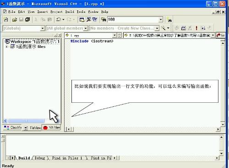The image size is (229, 168).
Task: Open the All global members filter dropdown
Action: click(86, 28)
